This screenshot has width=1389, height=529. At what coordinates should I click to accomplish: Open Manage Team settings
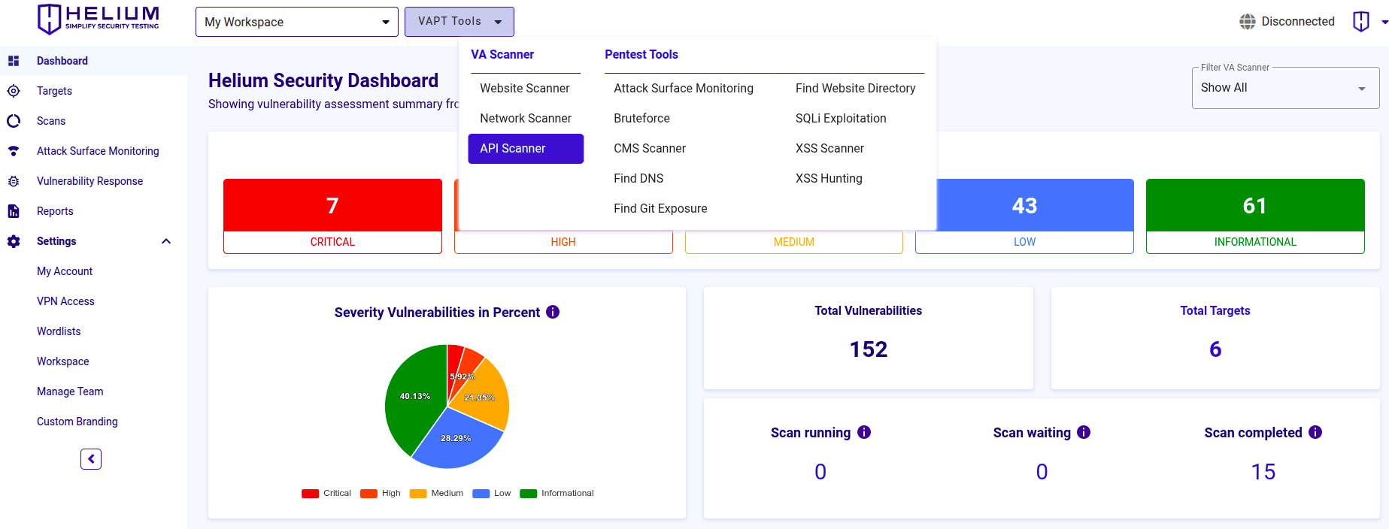click(70, 391)
